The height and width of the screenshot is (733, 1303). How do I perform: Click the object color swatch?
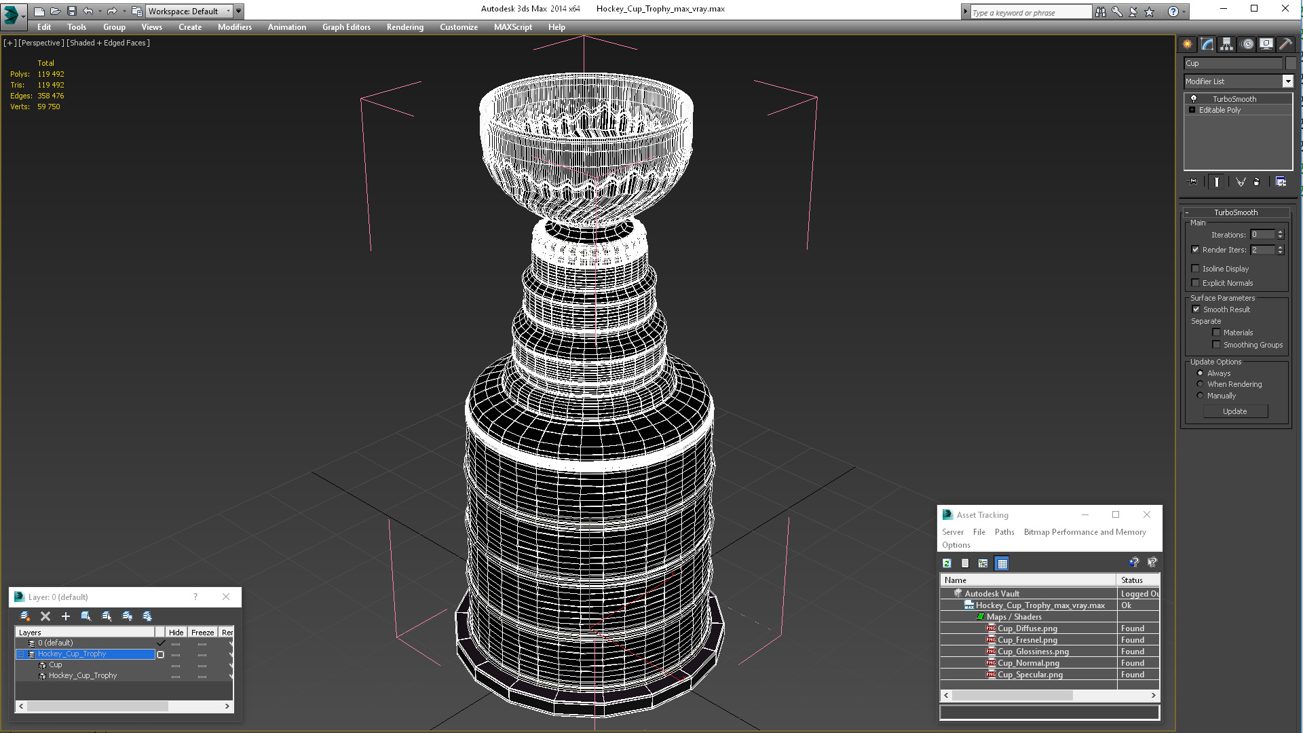(1291, 63)
